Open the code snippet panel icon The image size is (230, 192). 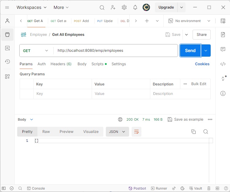click(x=223, y=64)
